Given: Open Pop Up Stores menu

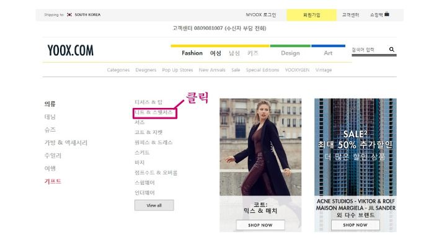Looking at the screenshot, I should click(177, 70).
